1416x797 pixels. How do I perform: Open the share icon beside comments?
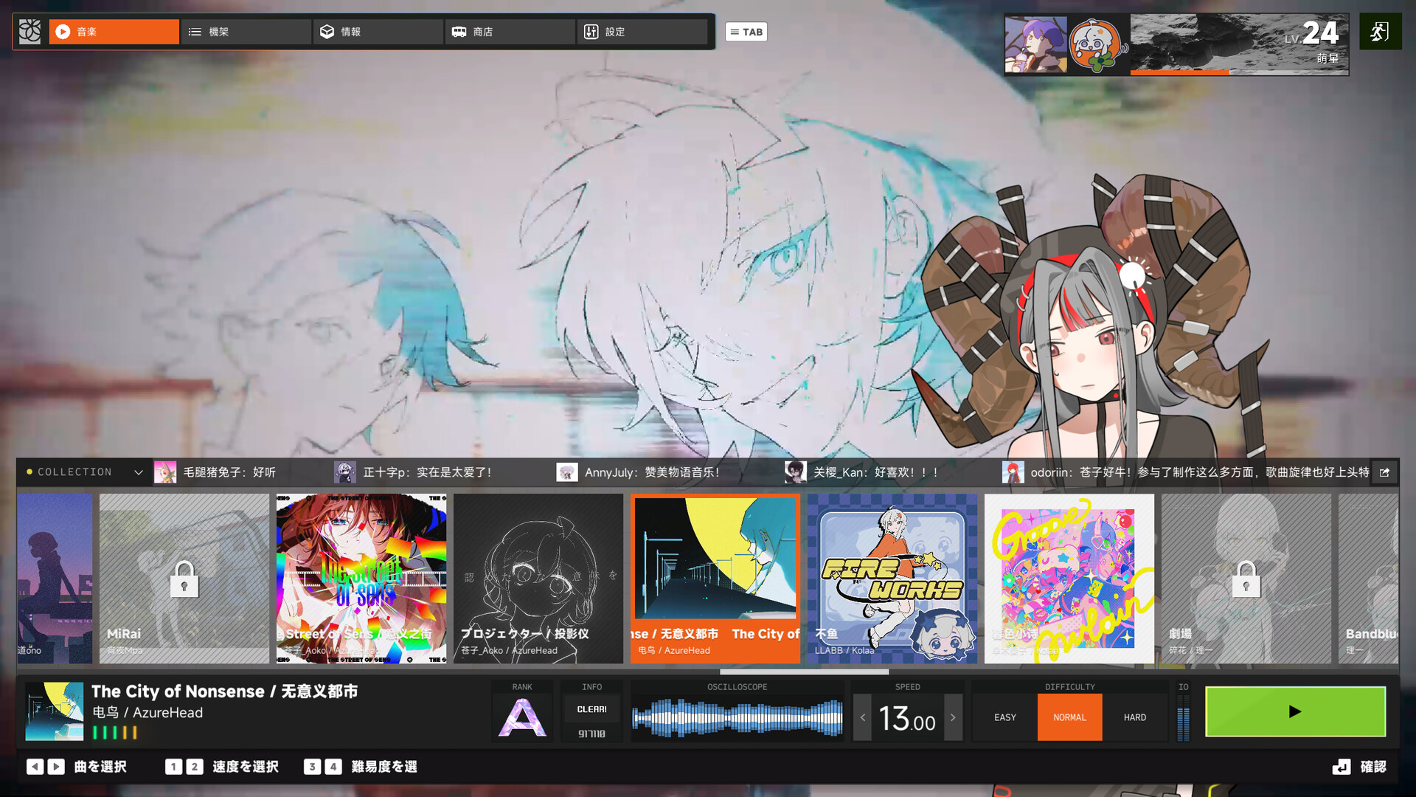[1384, 472]
